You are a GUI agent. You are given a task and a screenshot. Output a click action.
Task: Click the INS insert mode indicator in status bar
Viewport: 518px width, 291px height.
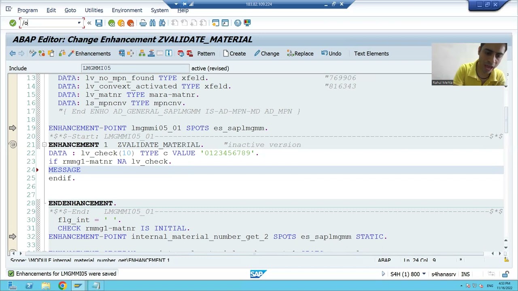point(465,274)
